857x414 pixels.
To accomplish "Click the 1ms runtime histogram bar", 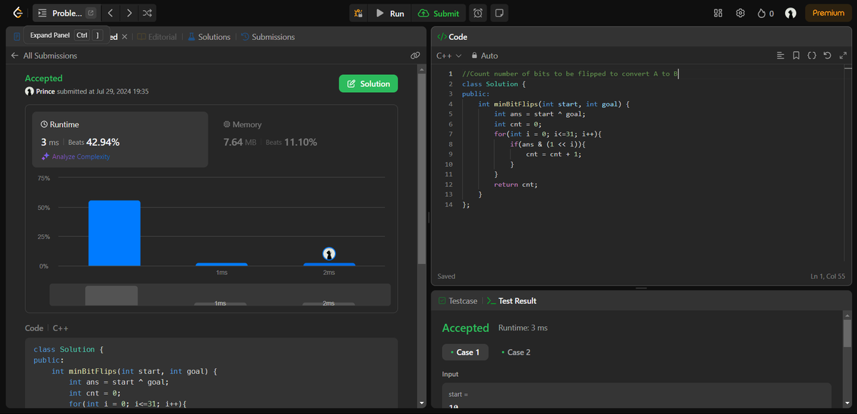I will click(x=221, y=264).
